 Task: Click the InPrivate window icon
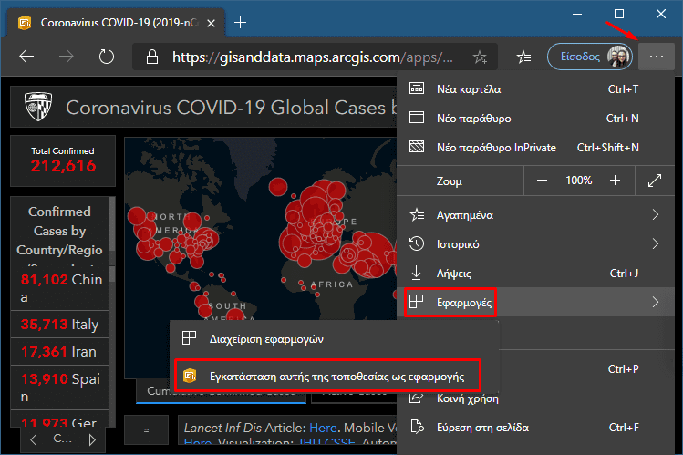(417, 147)
